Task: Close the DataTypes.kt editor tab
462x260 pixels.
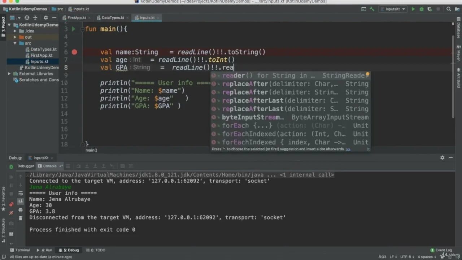Action: 127,18
